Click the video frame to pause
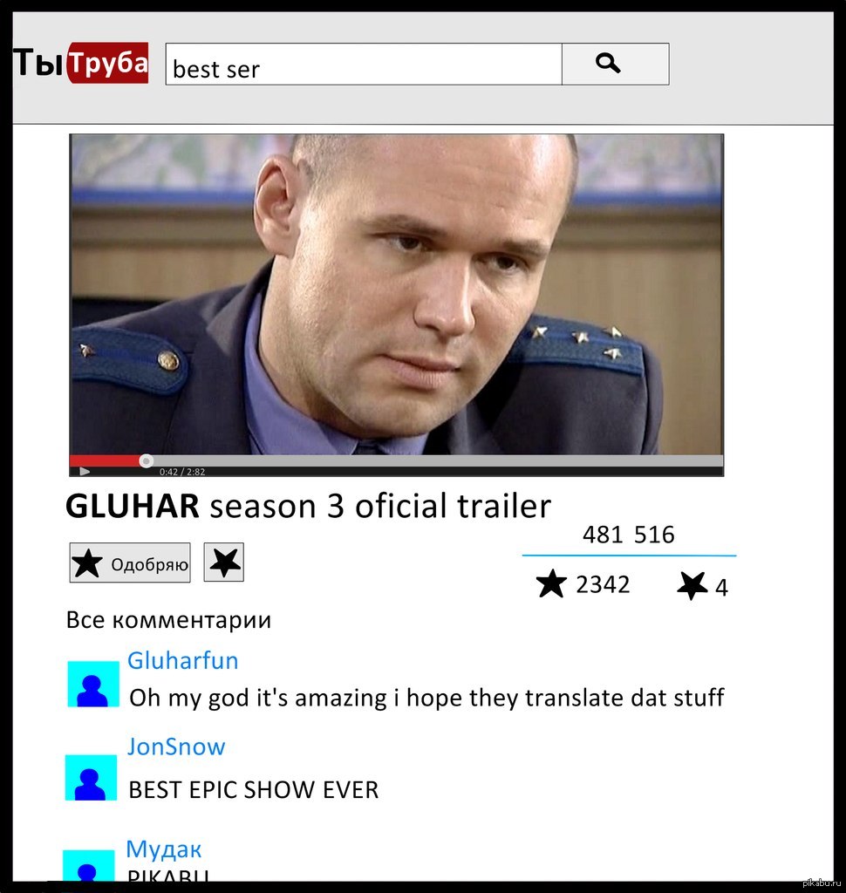Screen dimensions: 846x893 397,295
